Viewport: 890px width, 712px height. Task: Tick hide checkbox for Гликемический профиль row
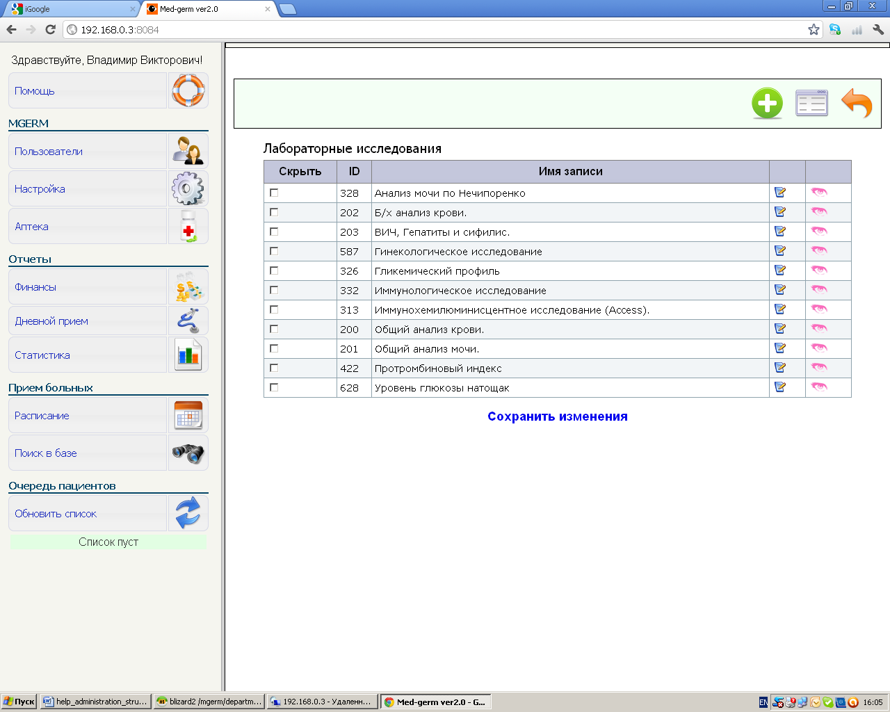274,270
